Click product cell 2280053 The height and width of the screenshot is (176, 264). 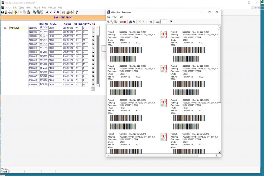[x=34, y=84]
